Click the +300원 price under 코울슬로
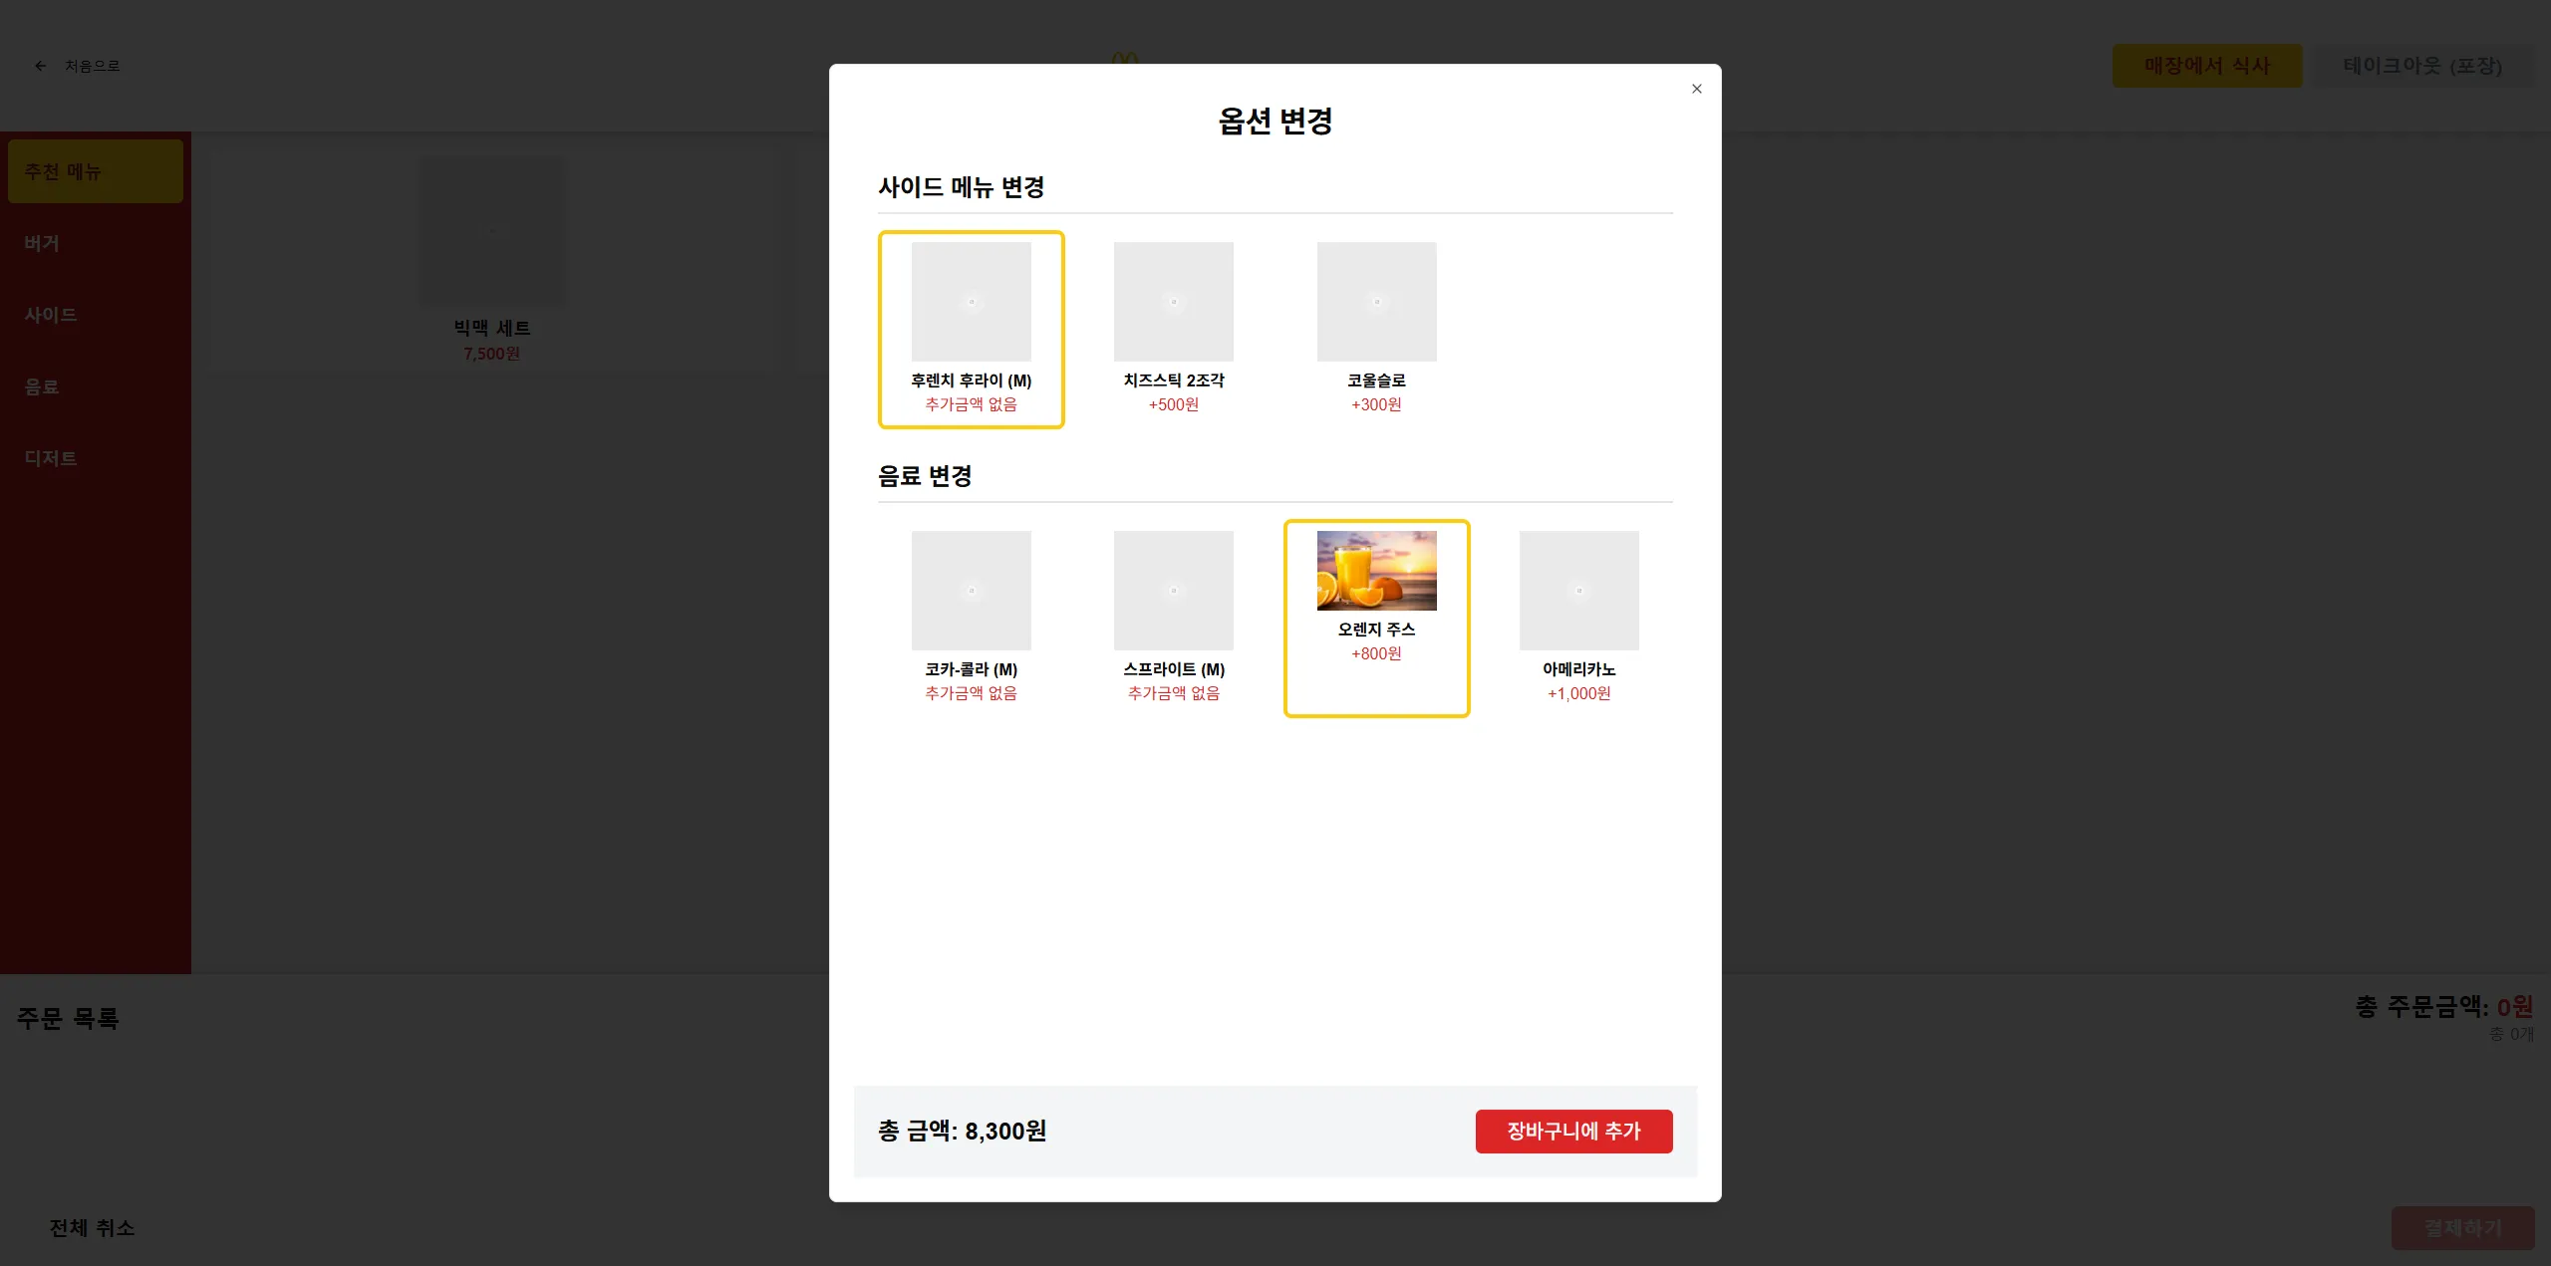Viewport: 2551px width, 1266px height. point(1376,404)
